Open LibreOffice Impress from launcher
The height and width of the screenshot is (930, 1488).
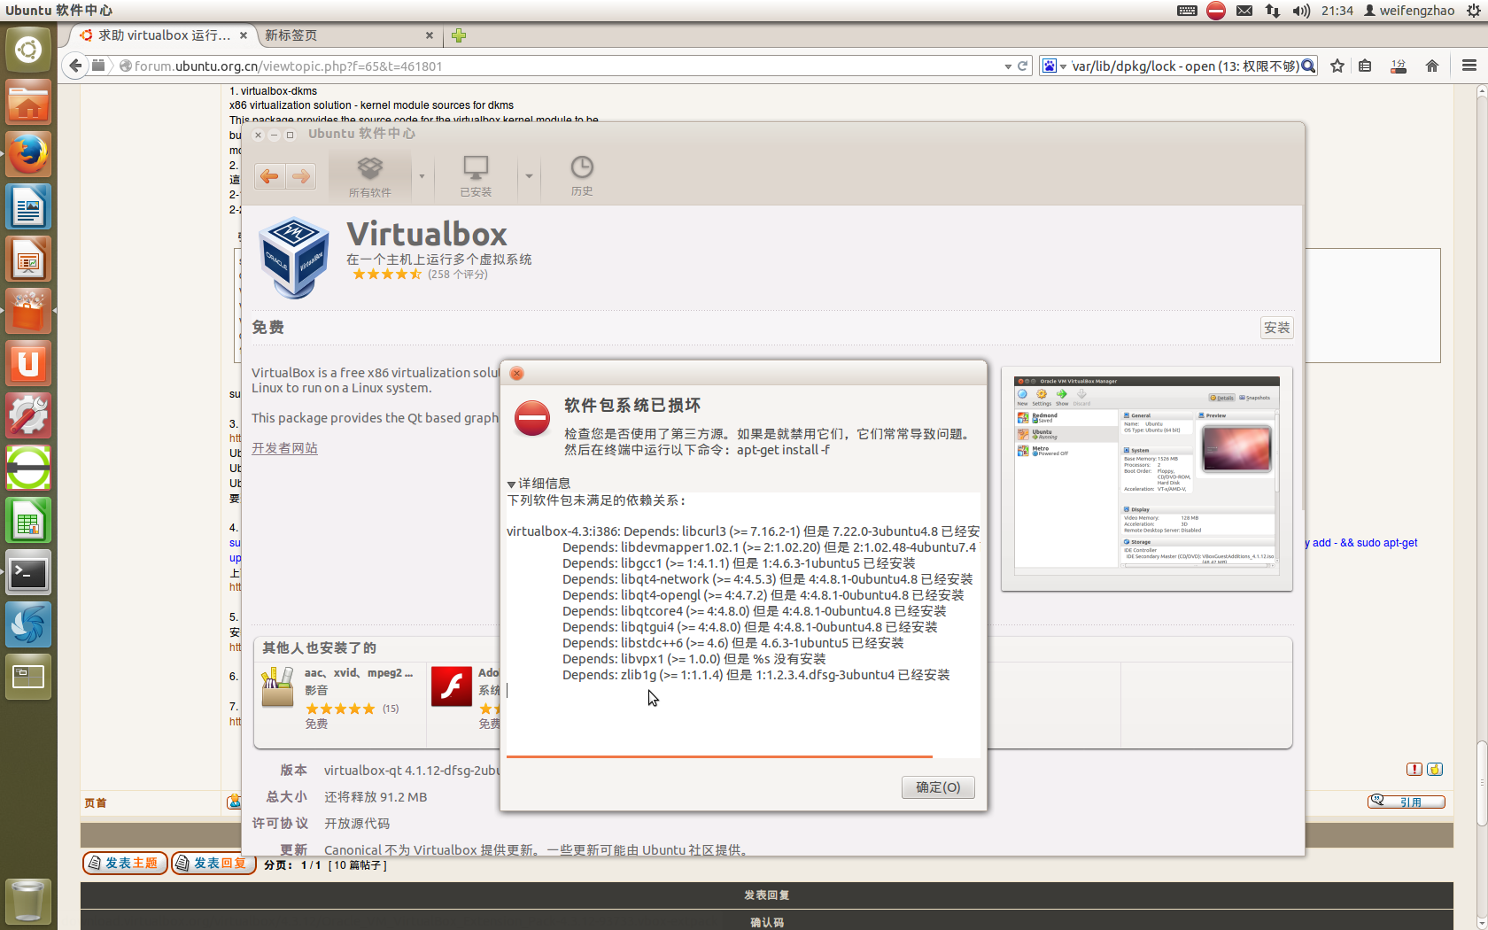coord(28,259)
